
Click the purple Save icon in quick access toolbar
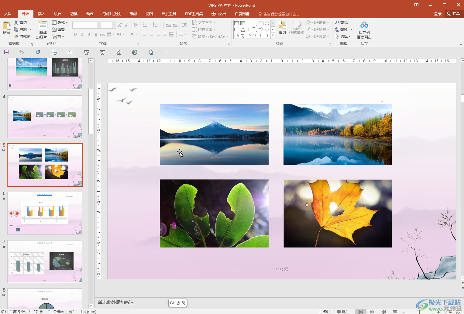[x=6, y=52]
